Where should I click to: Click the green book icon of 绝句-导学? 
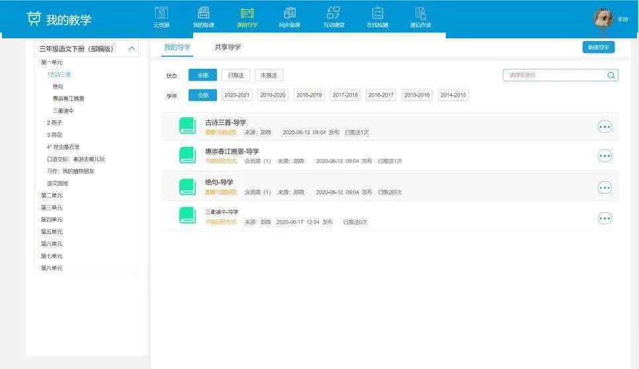click(x=187, y=186)
